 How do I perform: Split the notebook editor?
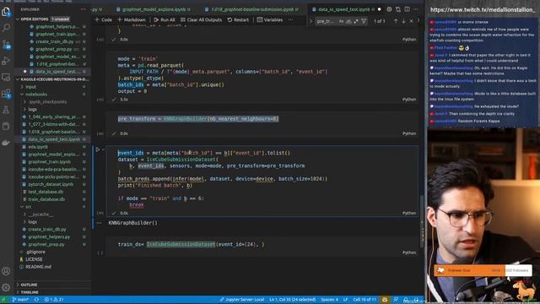(x=407, y=9)
